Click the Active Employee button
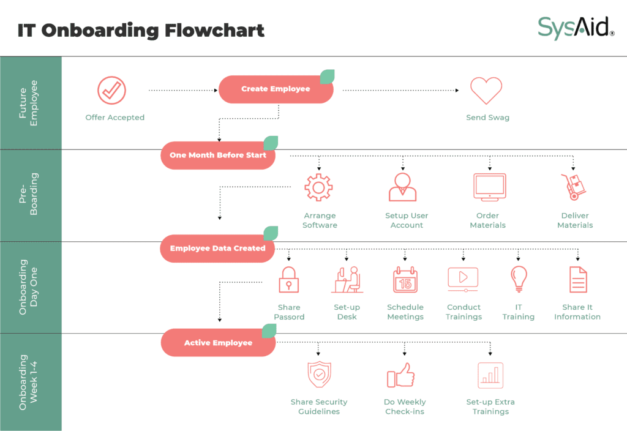This screenshot has width=627, height=431. (218, 343)
